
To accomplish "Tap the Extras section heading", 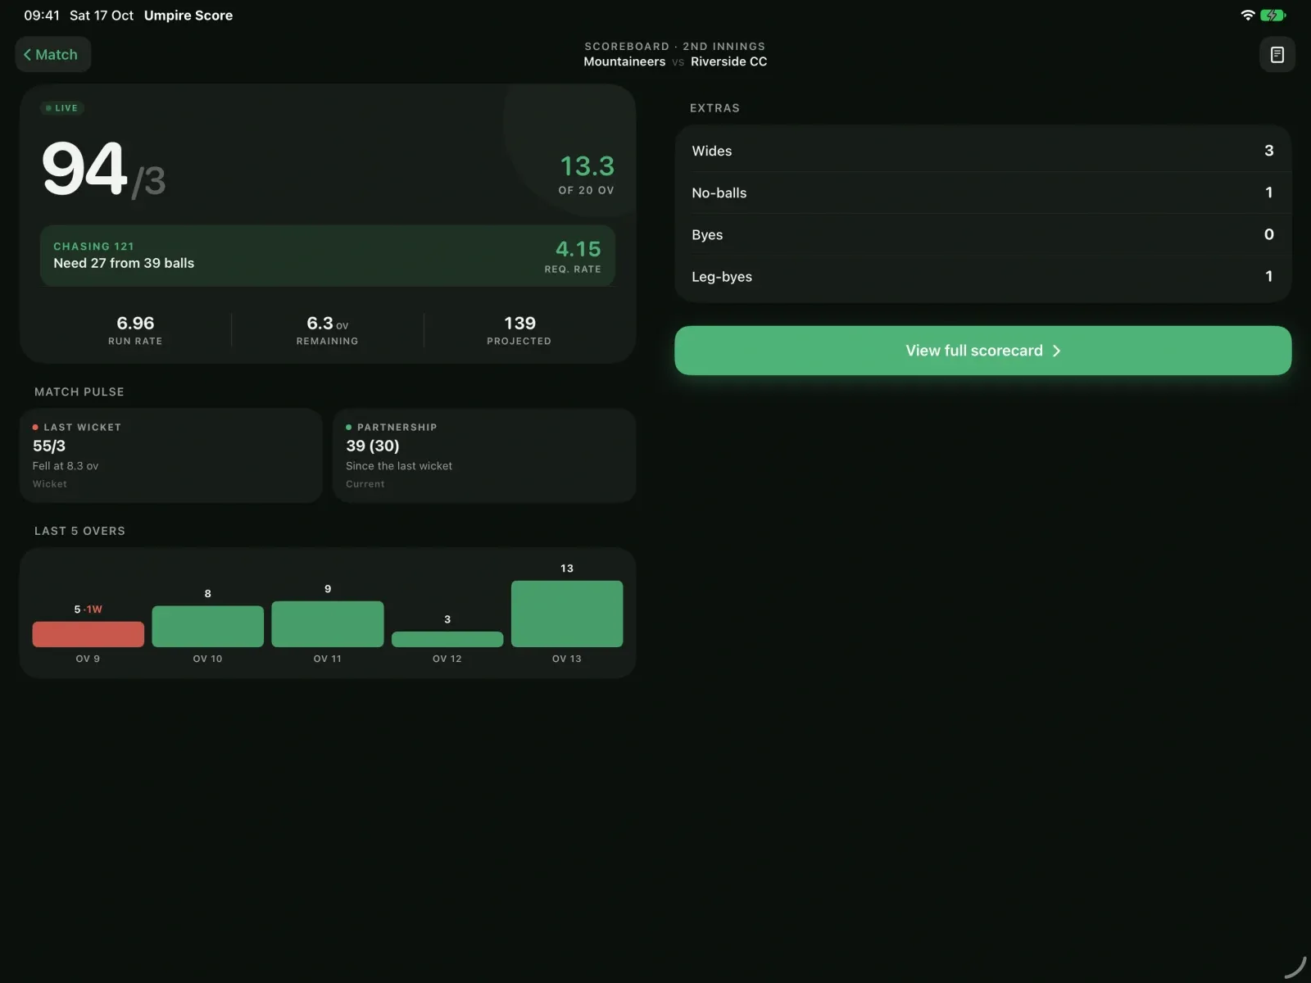I will (x=714, y=108).
